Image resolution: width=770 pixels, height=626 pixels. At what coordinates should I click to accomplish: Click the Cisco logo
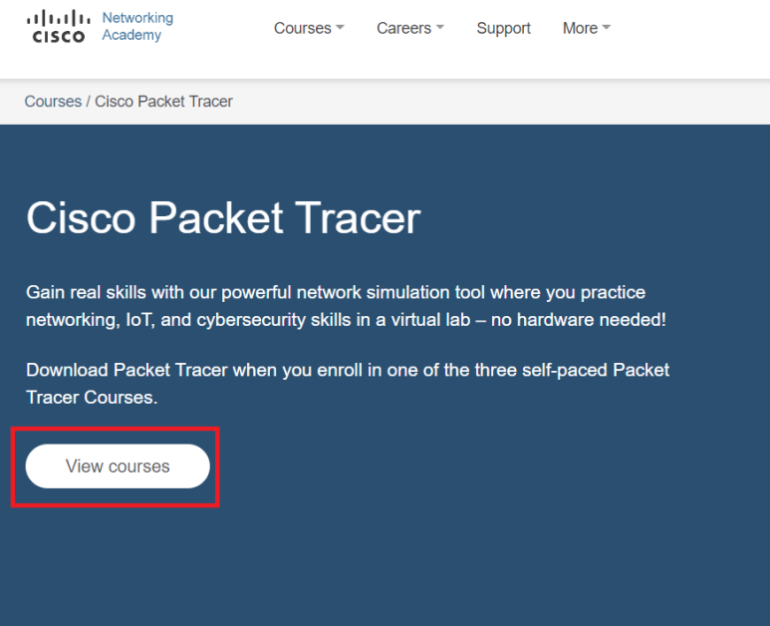coord(59,26)
